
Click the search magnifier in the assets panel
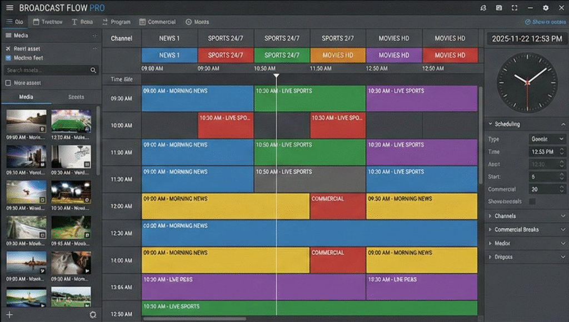(93, 70)
